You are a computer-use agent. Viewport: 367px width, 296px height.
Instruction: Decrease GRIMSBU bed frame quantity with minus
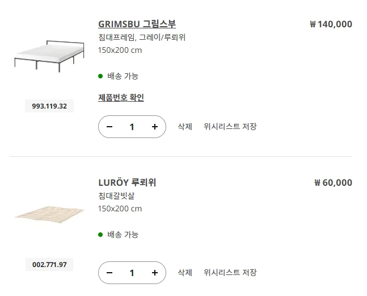(x=109, y=127)
